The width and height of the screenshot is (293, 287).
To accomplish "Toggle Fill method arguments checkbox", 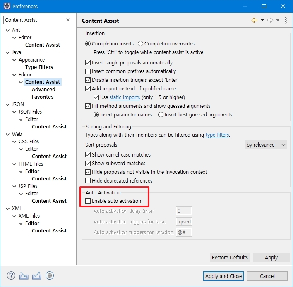I will pyautogui.click(x=88, y=106).
